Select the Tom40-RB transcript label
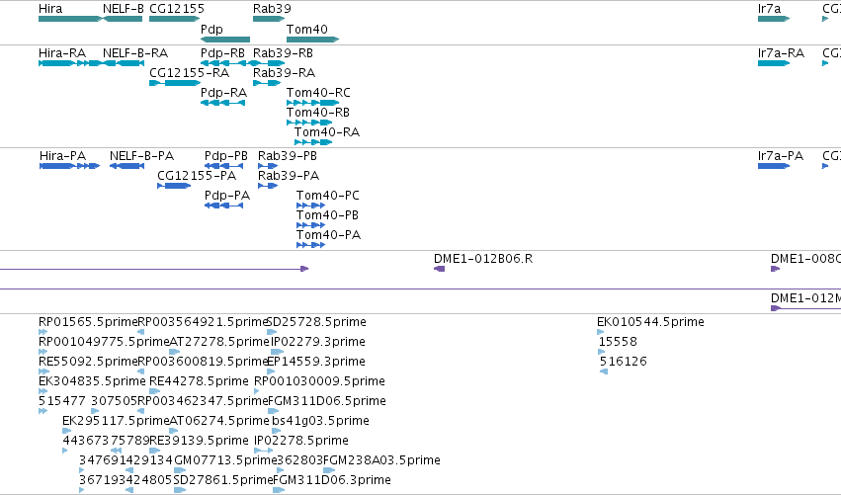 point(318,114)
